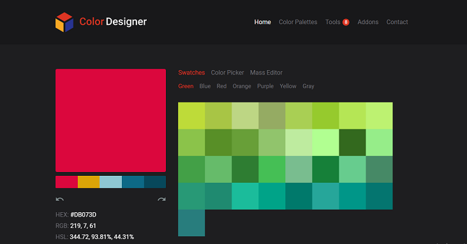467x244 pixels.
Task: Click the Color Designer title text
Action: (113, 22)
